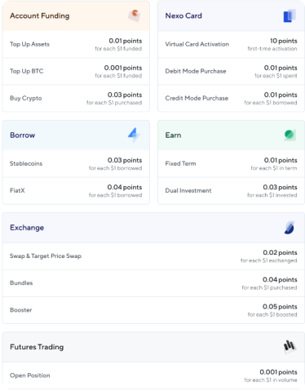Select Virtual Card Activation entry

(232, 44)
